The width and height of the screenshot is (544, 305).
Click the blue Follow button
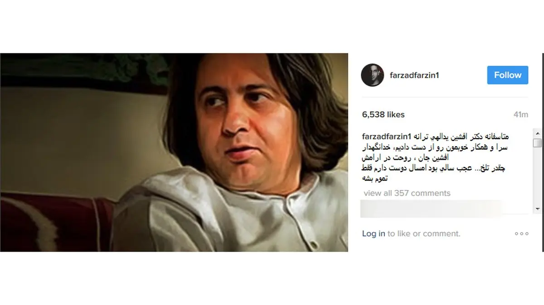(508, 75)
